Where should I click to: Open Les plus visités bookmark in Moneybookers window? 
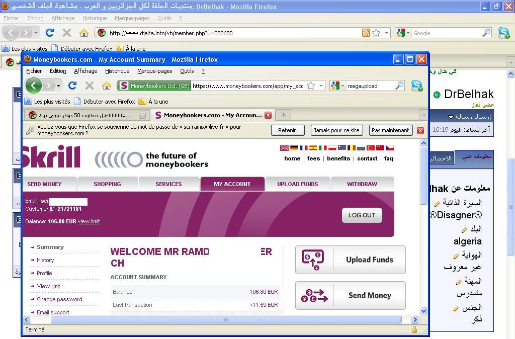[48, 102]
